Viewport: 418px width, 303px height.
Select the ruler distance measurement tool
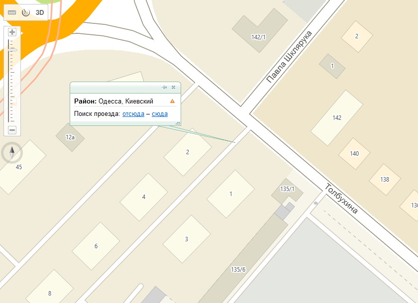12,12
